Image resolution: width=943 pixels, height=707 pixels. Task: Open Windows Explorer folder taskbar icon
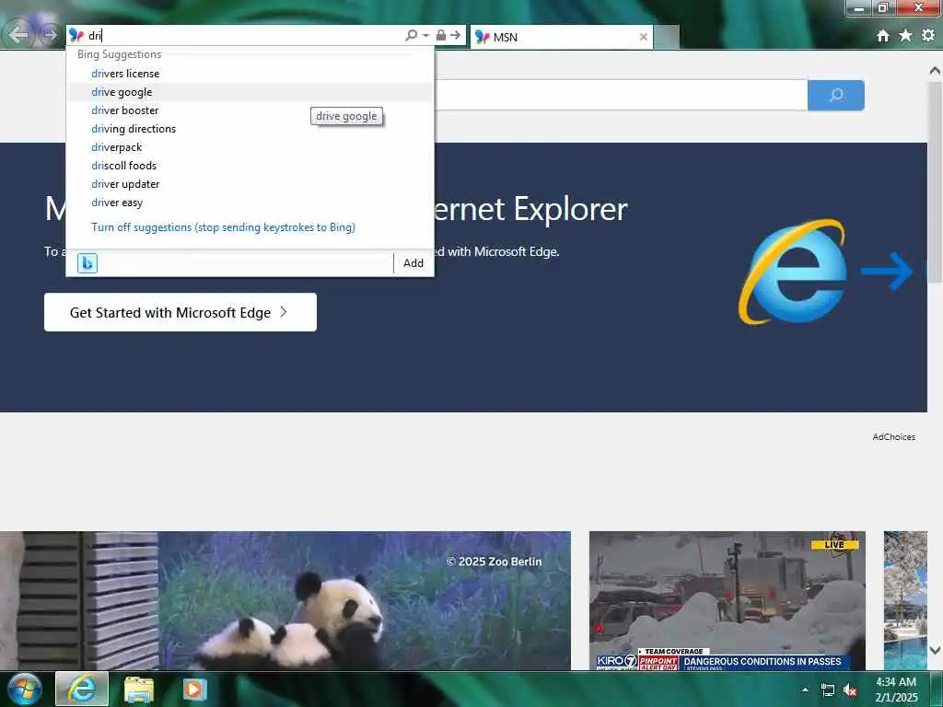click(139, 689)
